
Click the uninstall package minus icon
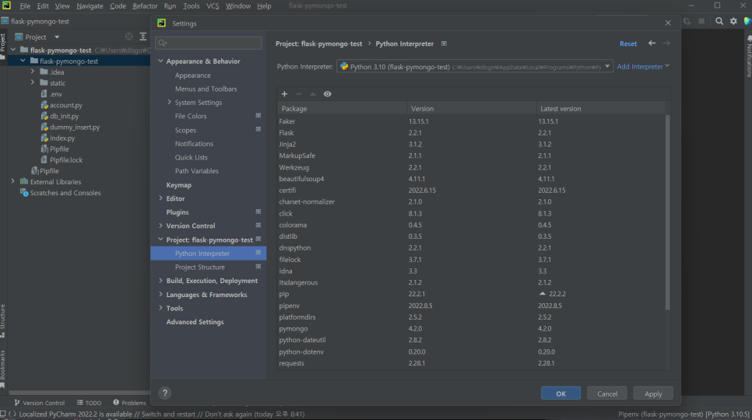(x=299, y=94)
